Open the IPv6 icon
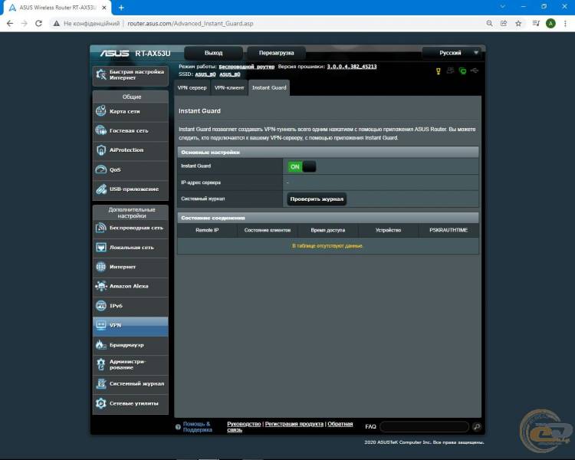The width and height of the screenshot is (575, 460). [x=101, y=306]
